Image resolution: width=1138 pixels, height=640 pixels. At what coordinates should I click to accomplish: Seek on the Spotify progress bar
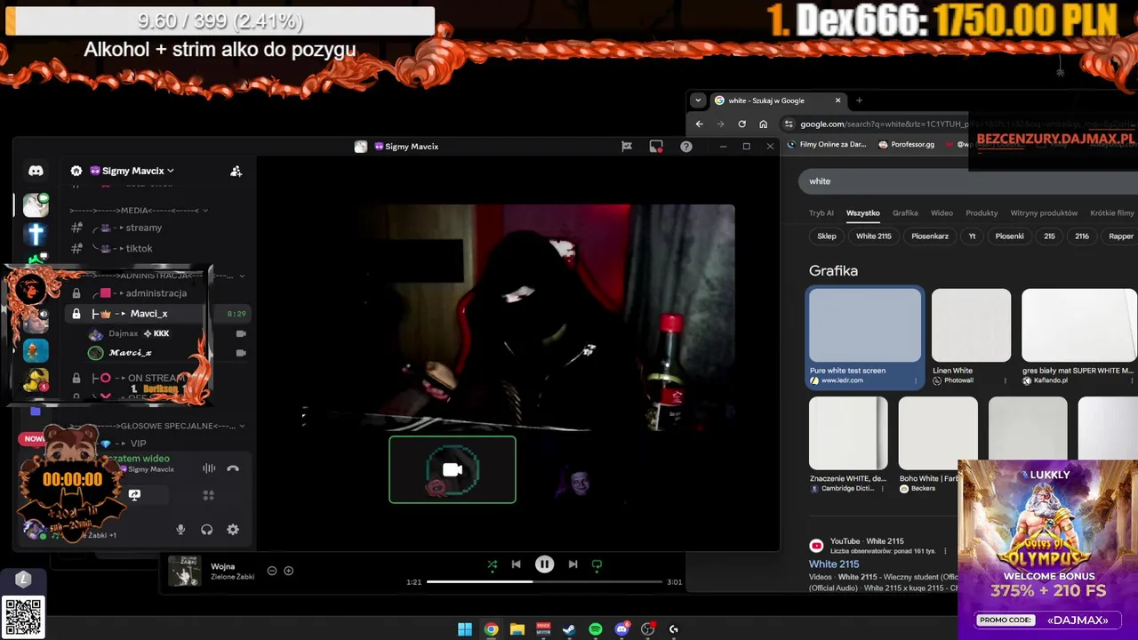point(544,582)
